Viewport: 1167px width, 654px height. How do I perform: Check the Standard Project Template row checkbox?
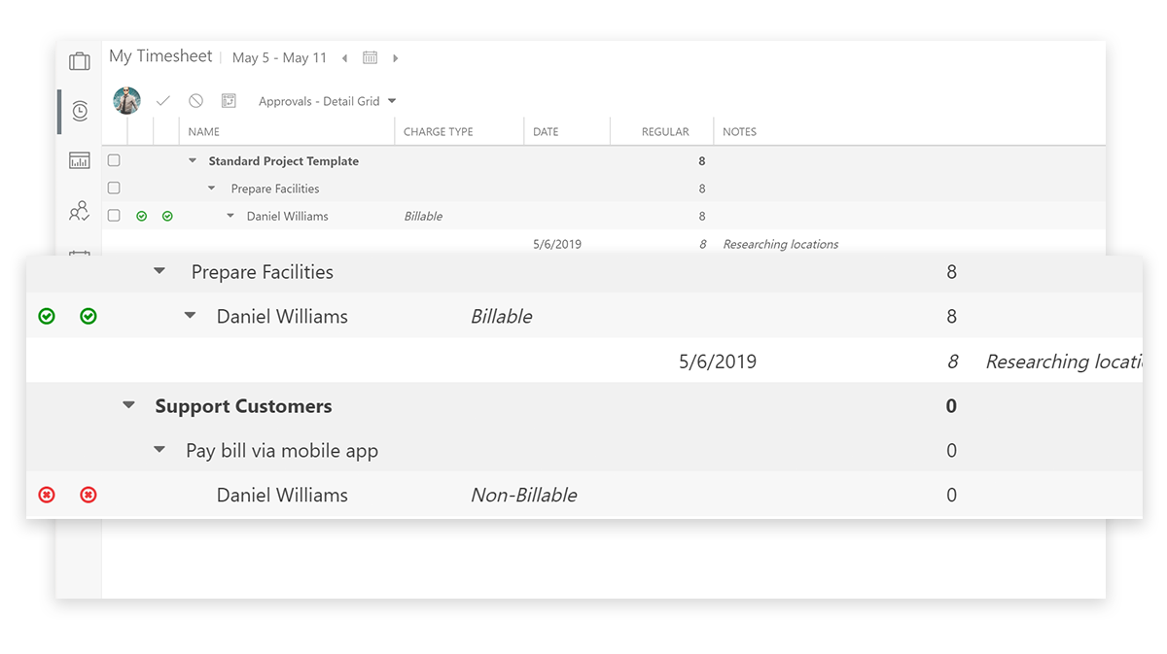pos(114,160)
